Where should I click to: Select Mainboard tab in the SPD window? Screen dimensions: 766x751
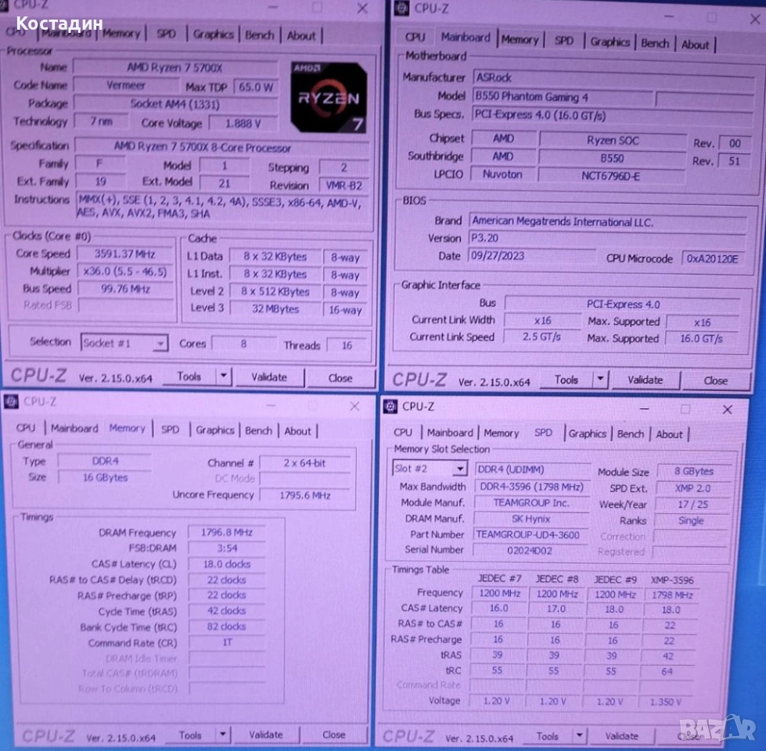coord(450,433)
